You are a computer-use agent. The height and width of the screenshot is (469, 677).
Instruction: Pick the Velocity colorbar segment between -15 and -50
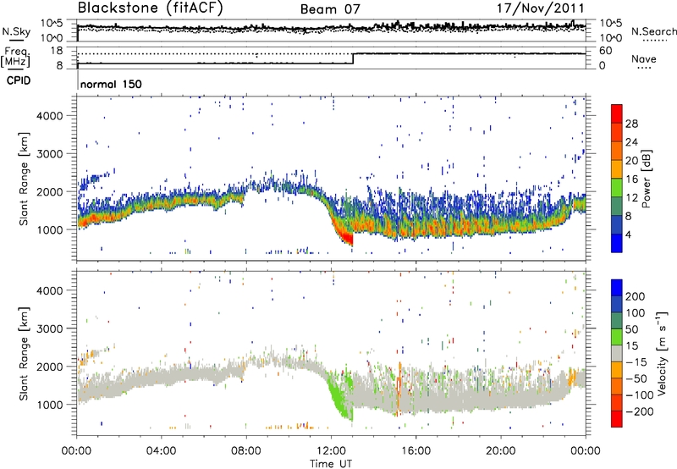[617, 370]
